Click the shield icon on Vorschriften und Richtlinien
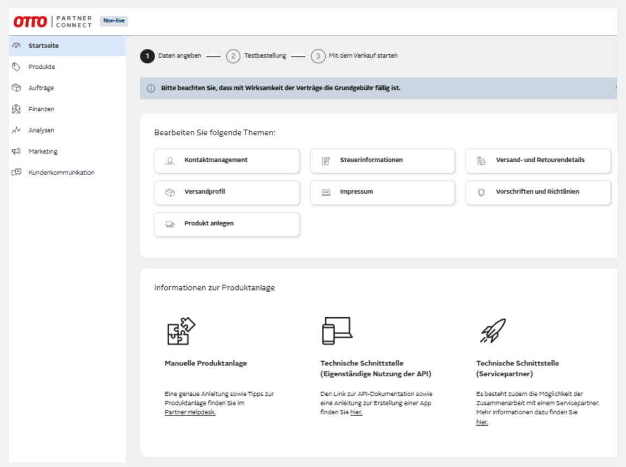The height and width of the screenshot is (467, 626). [481, 192]
